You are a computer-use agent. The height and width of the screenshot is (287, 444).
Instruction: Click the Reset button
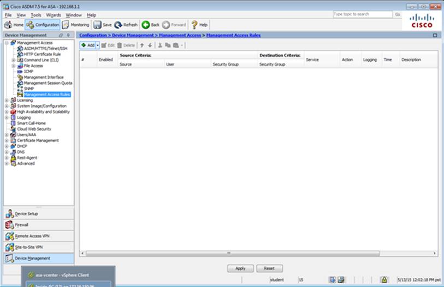[269, 268]
